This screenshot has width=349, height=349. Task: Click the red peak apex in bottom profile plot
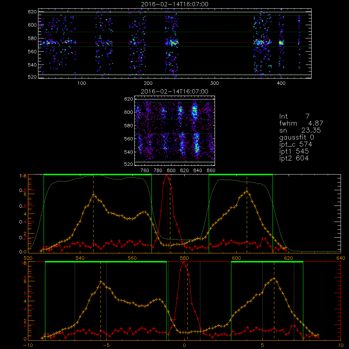pyautogui.click(x=184, y=263)
